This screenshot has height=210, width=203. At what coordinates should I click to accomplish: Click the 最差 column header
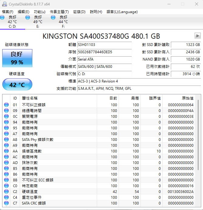click(x=130, y=98)
